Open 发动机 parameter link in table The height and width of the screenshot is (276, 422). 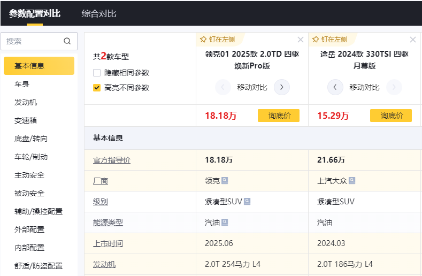tap(104, 264)
